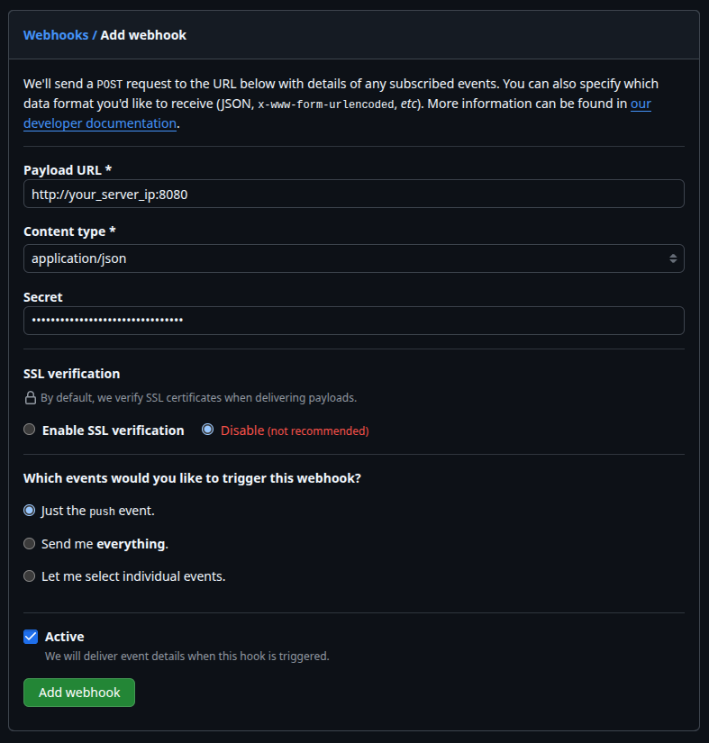Click the bold "Active" label text

click(65, 637)
